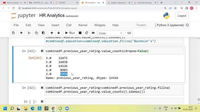The height and width of the screenshot is (112, 200).
Task: Click the kernel idle indicator circle
Action: (187, 25)
